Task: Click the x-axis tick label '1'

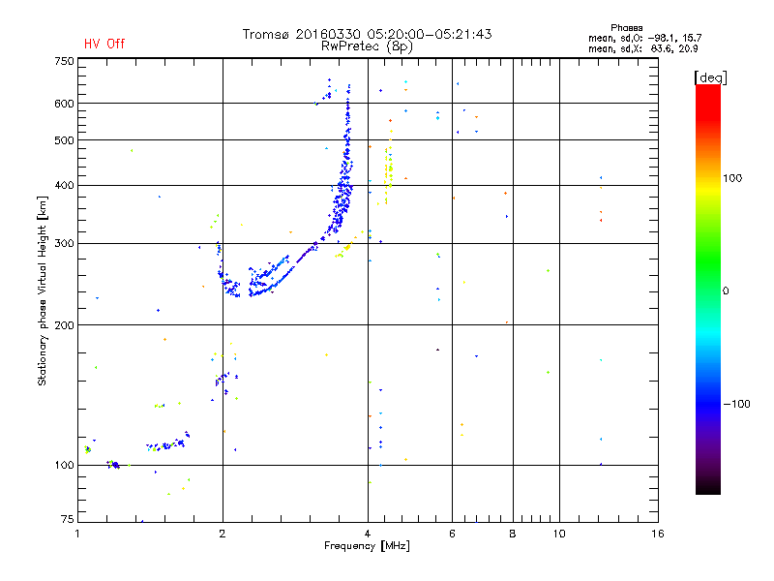Action: pos(77,535)
